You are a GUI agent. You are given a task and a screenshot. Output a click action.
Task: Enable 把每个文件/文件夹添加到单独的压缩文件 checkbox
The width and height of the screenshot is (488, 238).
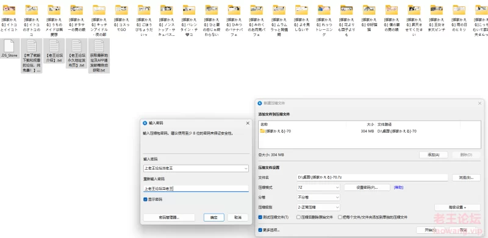340,217
